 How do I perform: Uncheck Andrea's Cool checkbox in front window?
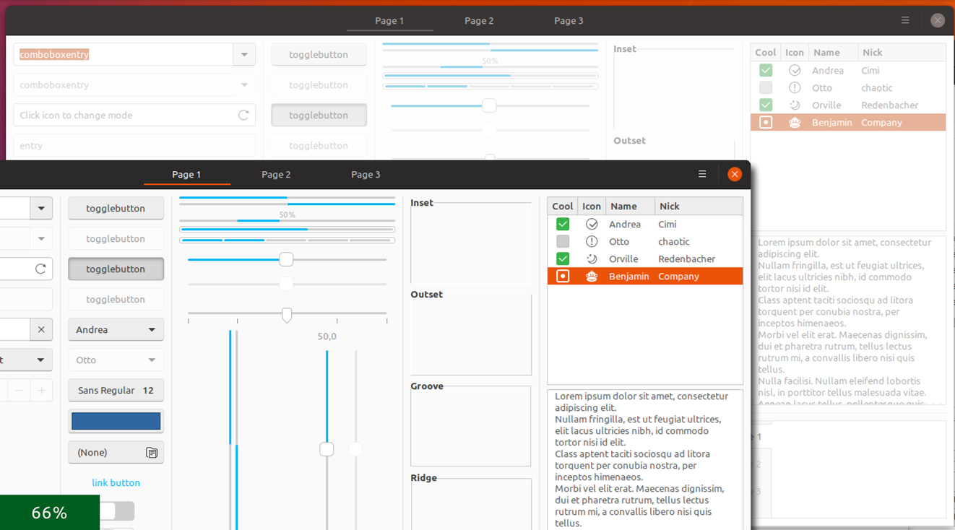[563, 224]
